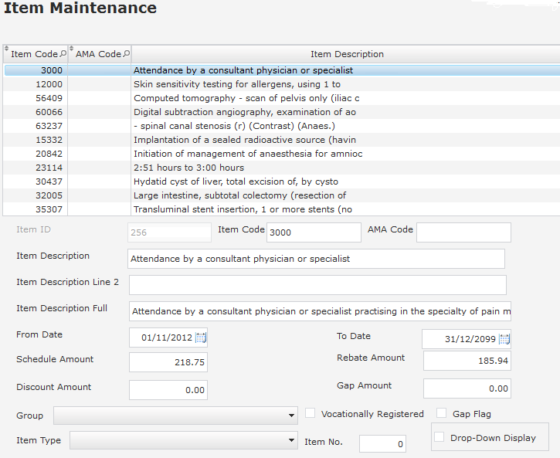This screenshot has width=560, height=458.
Task: Sort by the Item Description column header
Action: 347,54
